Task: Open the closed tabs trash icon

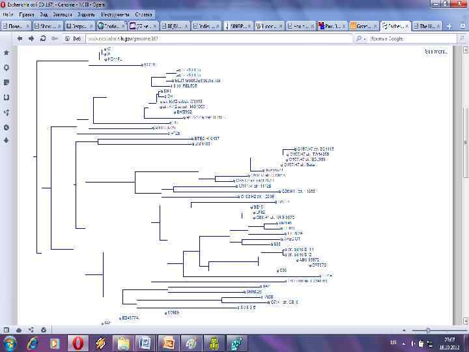Action: click(x=462, y=26)
